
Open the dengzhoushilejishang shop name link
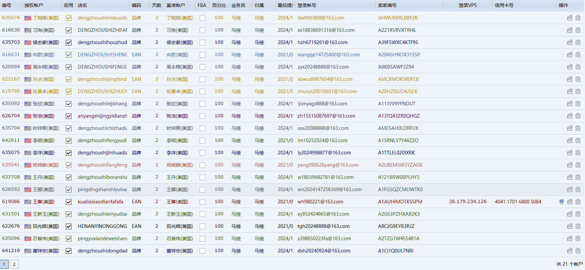pyautogui.click(x=102, y=104)
